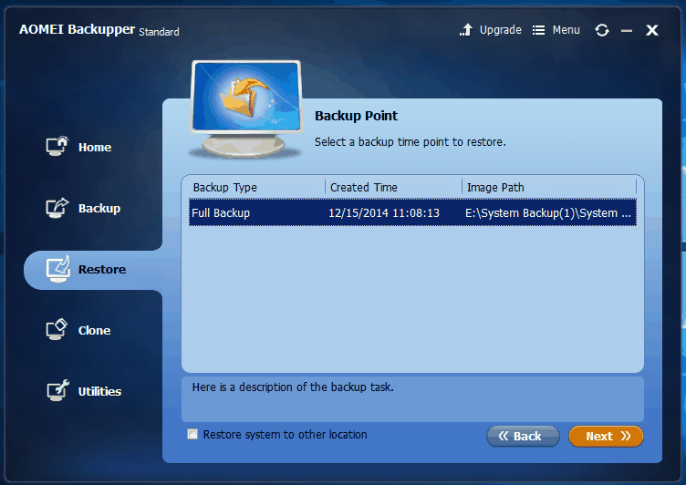The image size is (686, 485).
Task: Close the AOMEI Backupper window
Action: tap(652, 30)
